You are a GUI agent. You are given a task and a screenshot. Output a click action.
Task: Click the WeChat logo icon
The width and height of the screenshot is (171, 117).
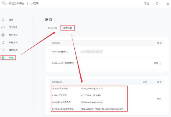(x=4, y=3)
